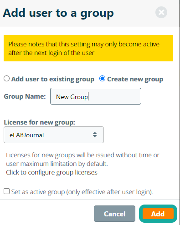Click the 'License for new group:' heading label
Screen dimensions: 180x225
click(x=40, y=122)
